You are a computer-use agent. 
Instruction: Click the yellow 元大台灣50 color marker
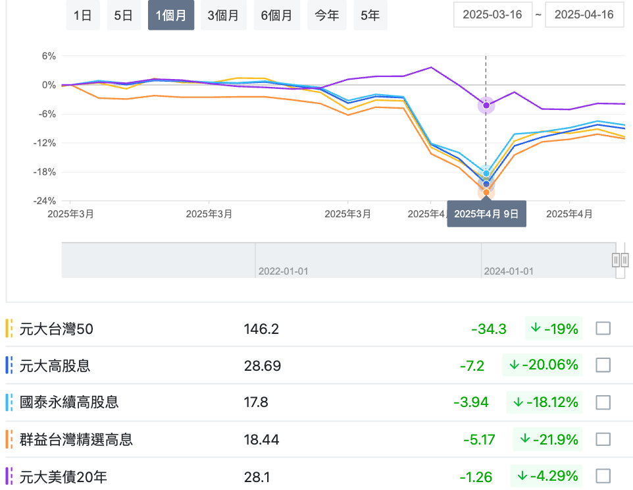coord(9,328)
